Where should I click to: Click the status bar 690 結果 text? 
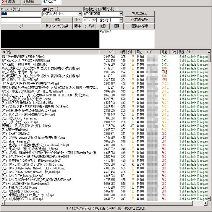(x=100, y=208)
